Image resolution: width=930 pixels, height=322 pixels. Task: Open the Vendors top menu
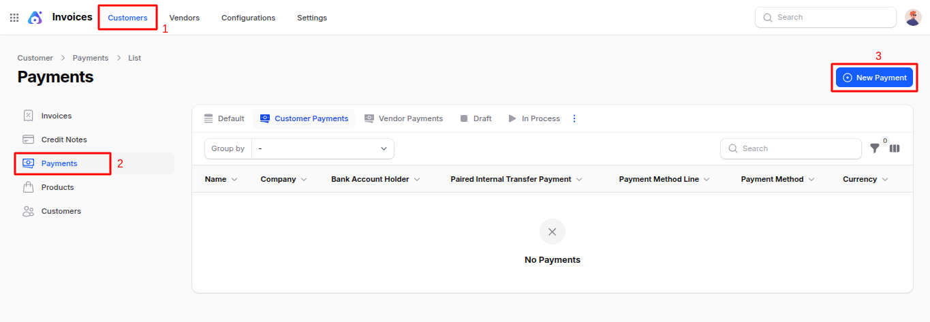[184, 18]
